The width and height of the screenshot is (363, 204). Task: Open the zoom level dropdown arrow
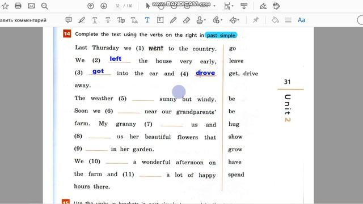[x=214, y=6]
